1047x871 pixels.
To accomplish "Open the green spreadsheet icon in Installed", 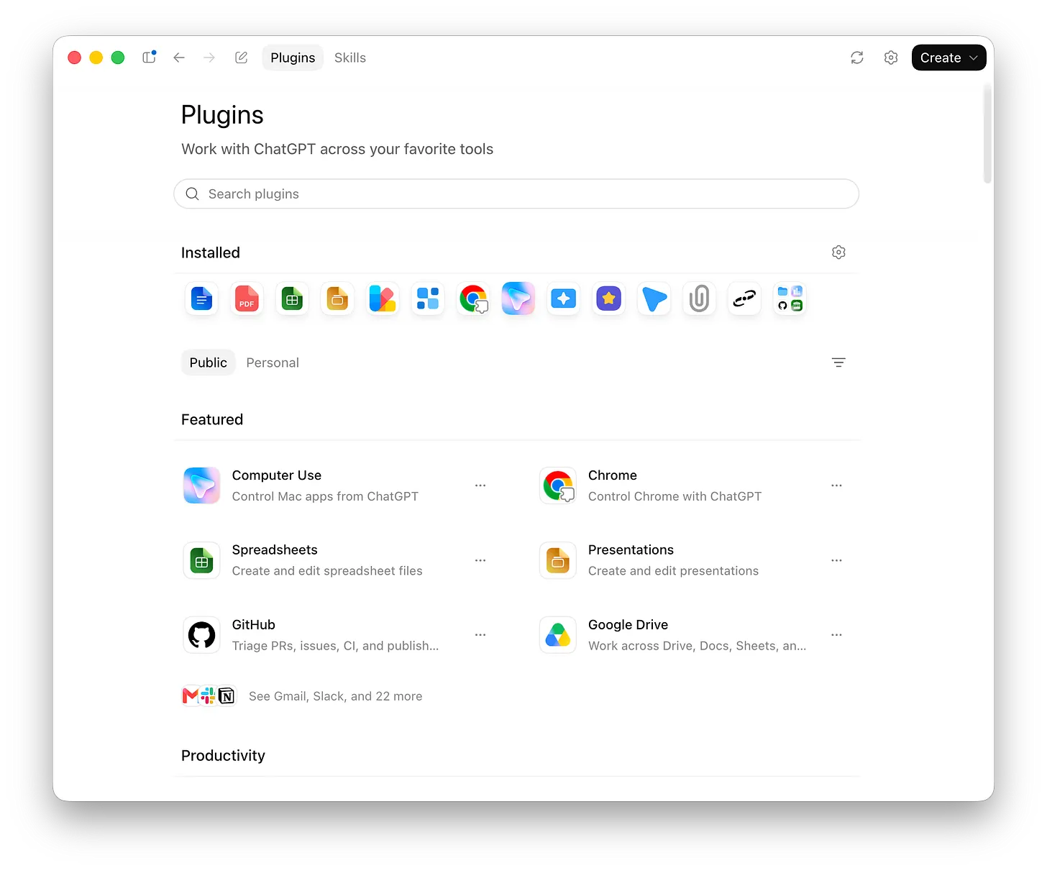I will pyautogui.click(x=292, y=298).
